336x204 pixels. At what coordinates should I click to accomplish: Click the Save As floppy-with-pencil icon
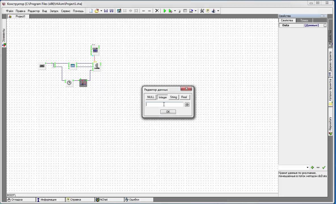coord(112,11)
